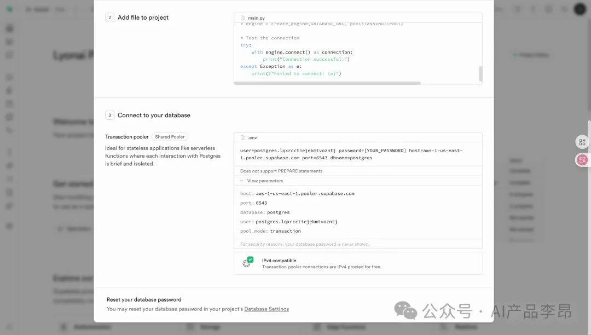Click the .env file icon

tap(242, 137)
